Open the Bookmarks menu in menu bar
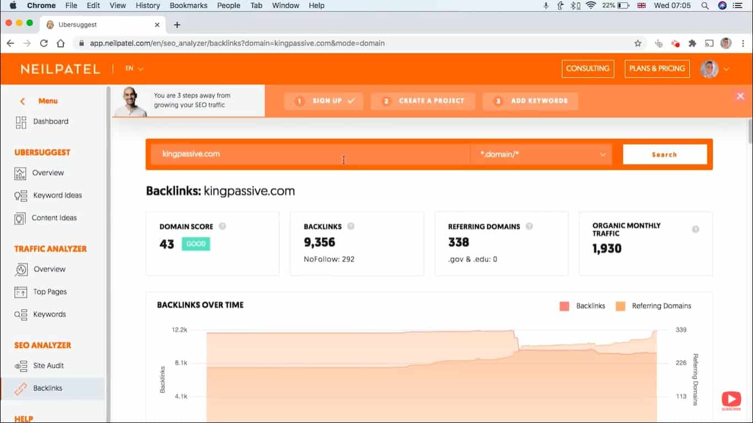Viewport: 753px width, 423px height. pos(189,6)
